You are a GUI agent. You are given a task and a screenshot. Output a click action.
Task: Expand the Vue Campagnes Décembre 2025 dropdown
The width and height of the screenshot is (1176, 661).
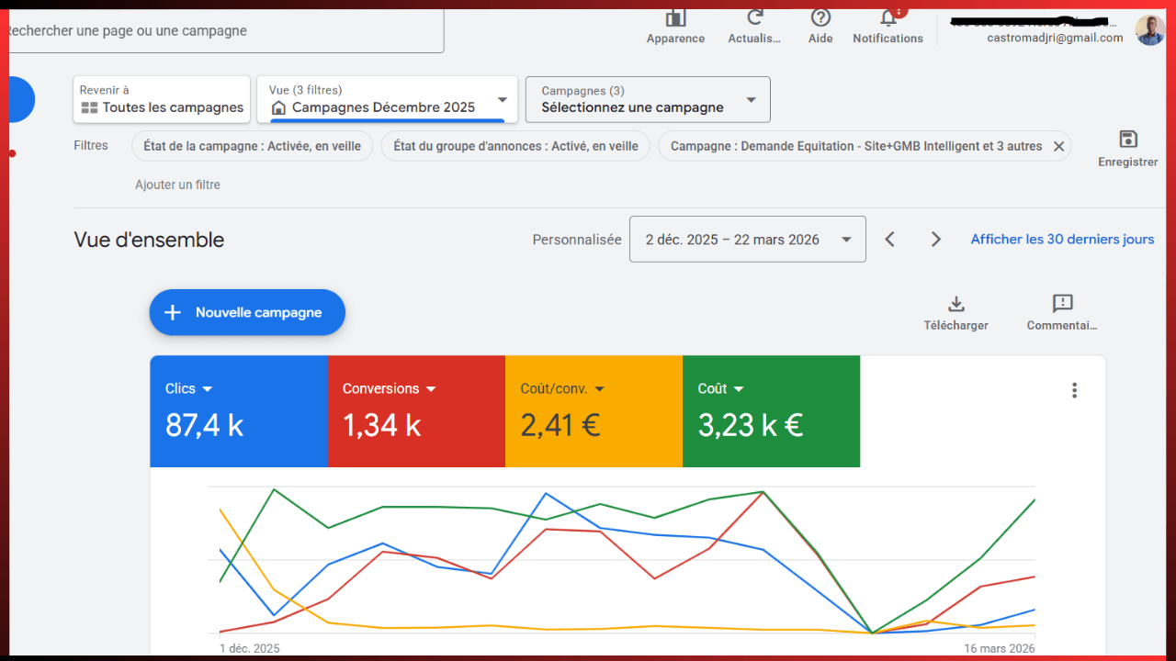click(502, 100)
